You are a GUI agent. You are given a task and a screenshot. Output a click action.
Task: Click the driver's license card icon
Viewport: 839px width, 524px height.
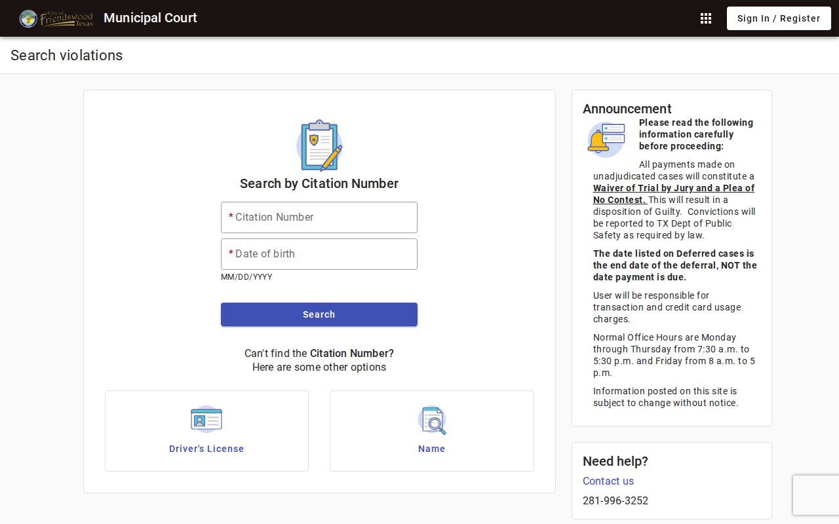206,419
